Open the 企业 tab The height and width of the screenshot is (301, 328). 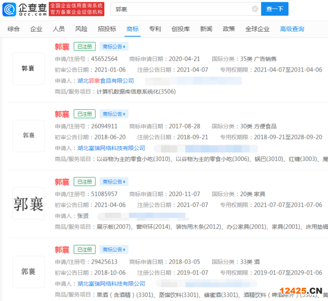coord(36,29)
